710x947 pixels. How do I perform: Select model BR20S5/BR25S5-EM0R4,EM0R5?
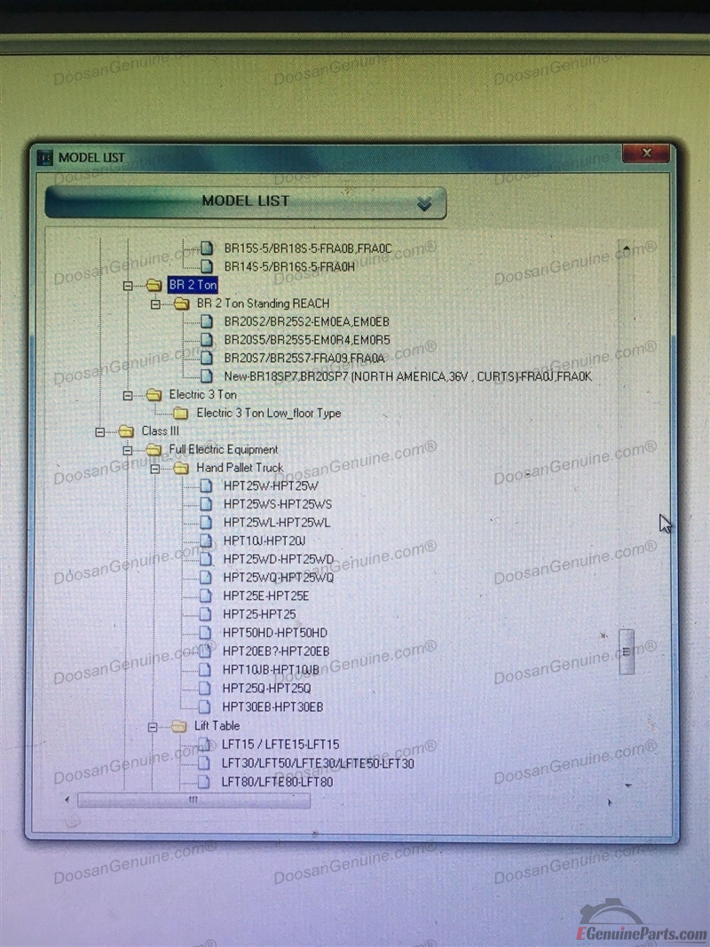click(x=306, y=340)
